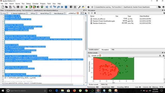Toggle fullscreen mode icon

(x=75, y=7)
